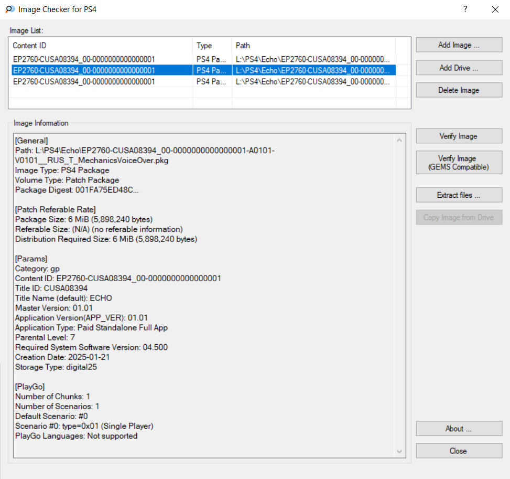Image resolution: width=510 pixels, height=479 pixels.
Task: Click 'Application Type: Paid Standalone Full App'
Action: tap(91, 327)
